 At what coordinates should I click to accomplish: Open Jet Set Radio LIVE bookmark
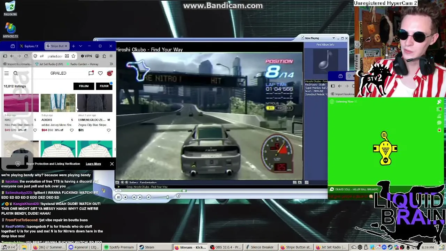point(49,64)
